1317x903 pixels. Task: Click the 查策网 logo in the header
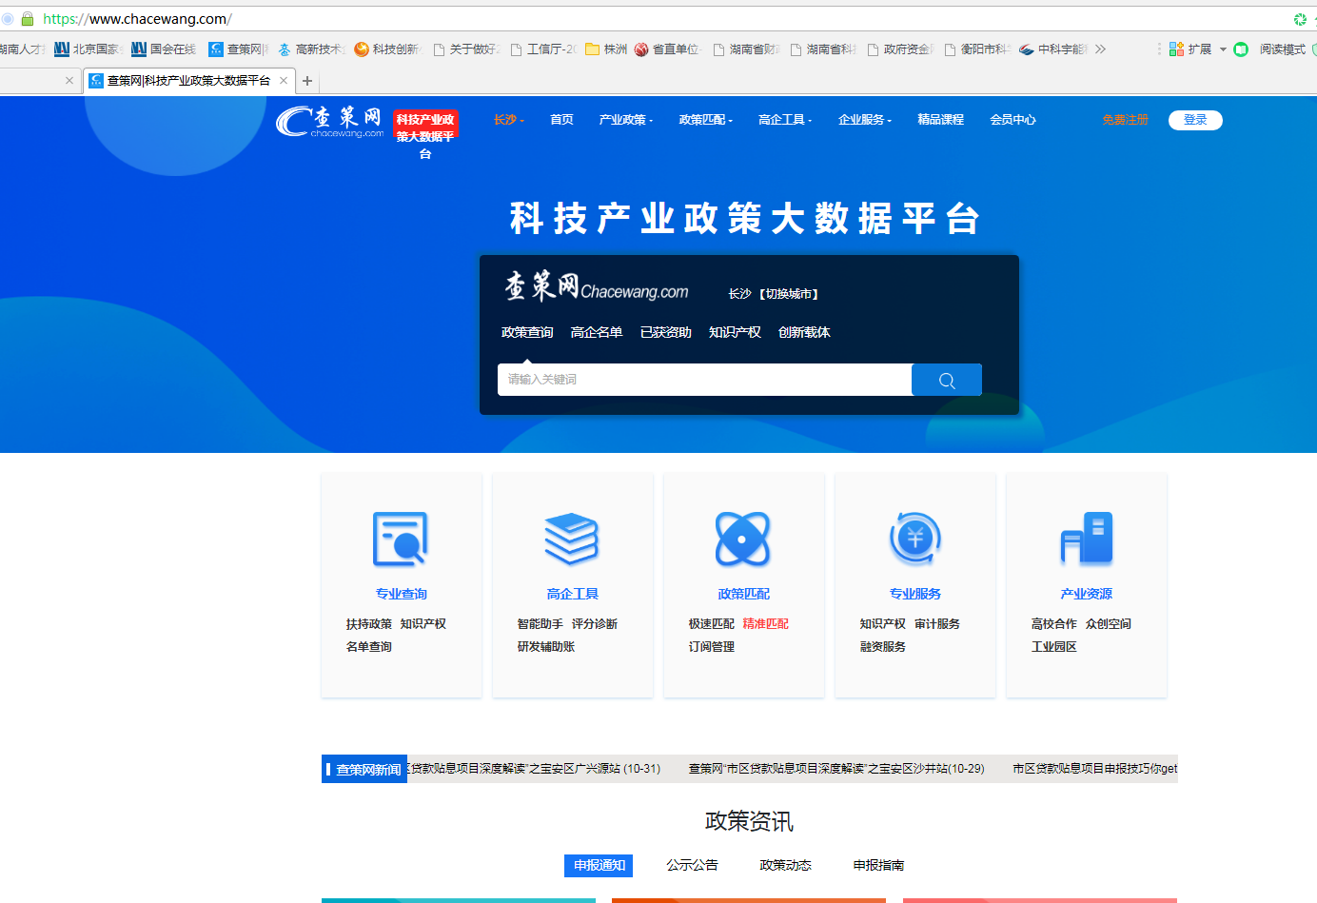point(329,122)
